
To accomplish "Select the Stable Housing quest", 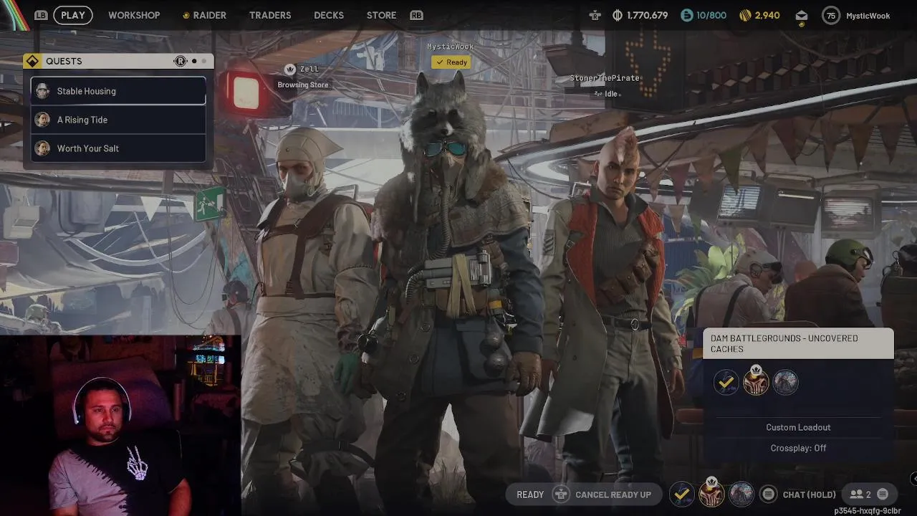I will 118,91.
